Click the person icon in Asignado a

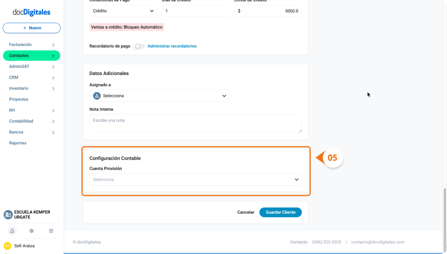click(x=97, y=96)
